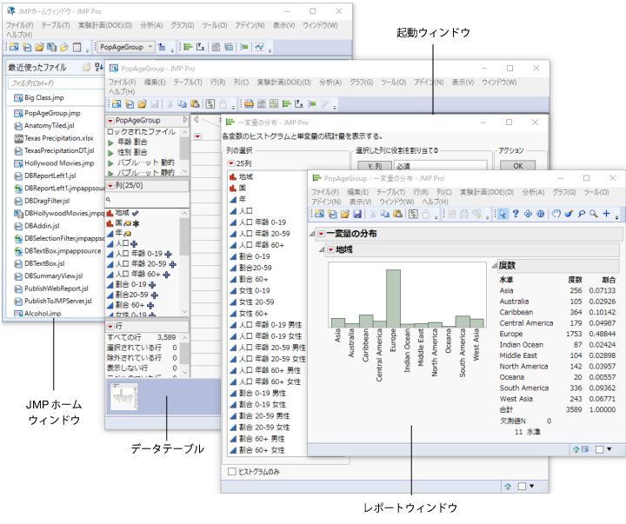Click the フィルタ(Ctrl+F) search field

point(56,83)
